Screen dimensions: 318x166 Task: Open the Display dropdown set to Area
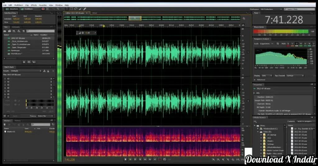[x=266, y=76]
